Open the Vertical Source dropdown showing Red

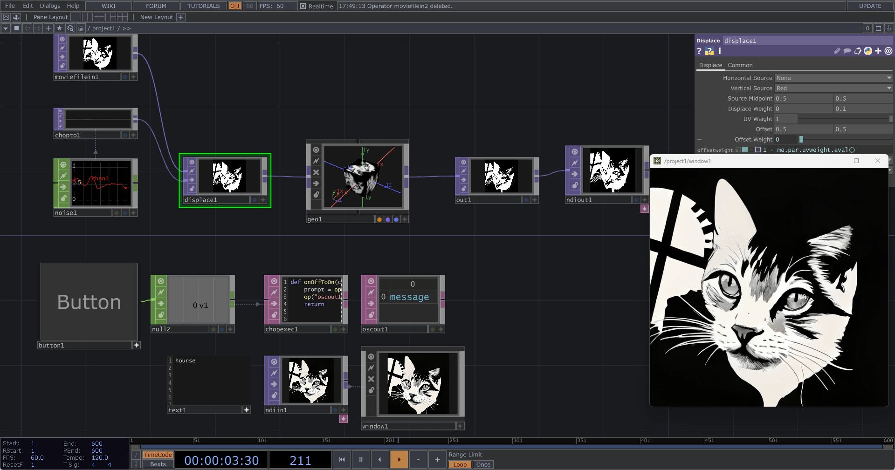(x=833, y=88)
